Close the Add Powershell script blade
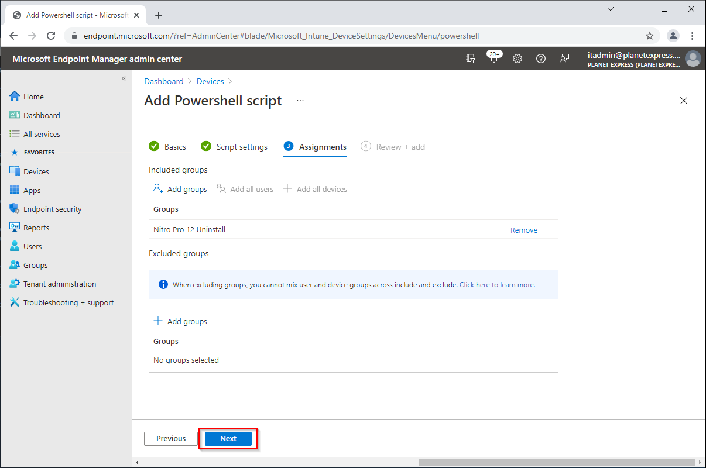This screenshot has height=468, width=706. point(684,101)
